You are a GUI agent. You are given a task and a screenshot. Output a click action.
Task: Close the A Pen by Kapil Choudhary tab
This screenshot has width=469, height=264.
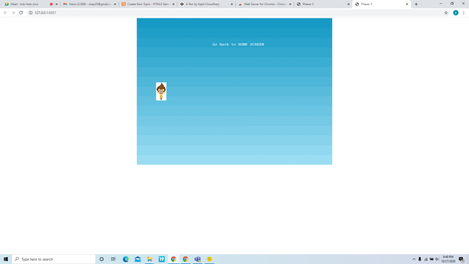pyautogui.click(x=232, y=4)
